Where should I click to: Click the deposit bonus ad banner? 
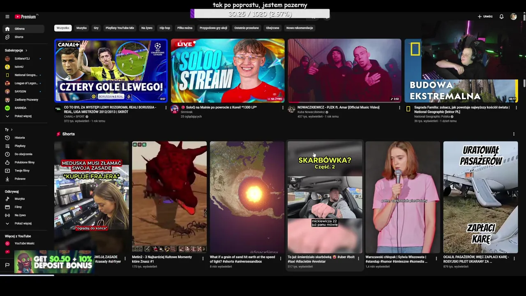click(55, 262)
